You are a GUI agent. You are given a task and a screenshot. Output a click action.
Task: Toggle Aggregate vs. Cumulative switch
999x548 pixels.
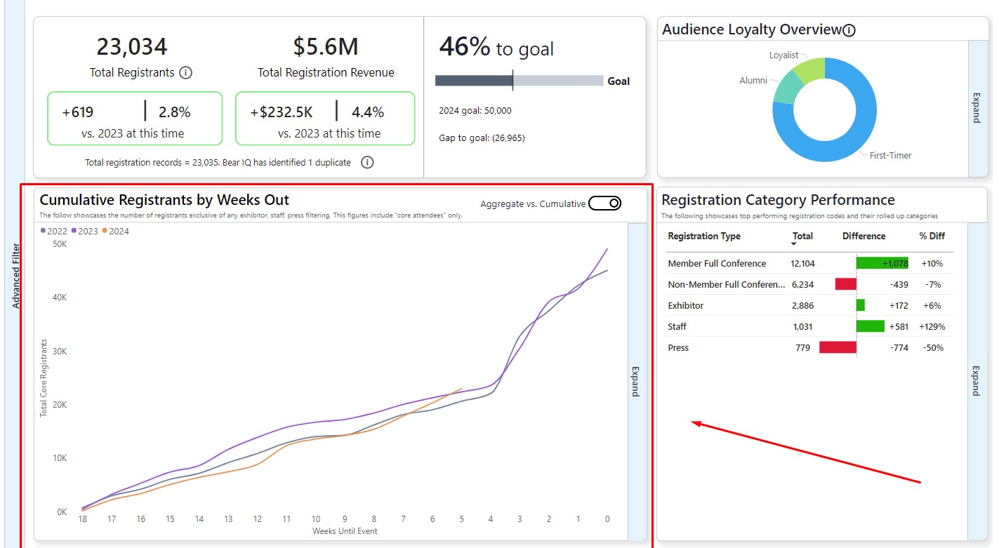coord(604,203)
